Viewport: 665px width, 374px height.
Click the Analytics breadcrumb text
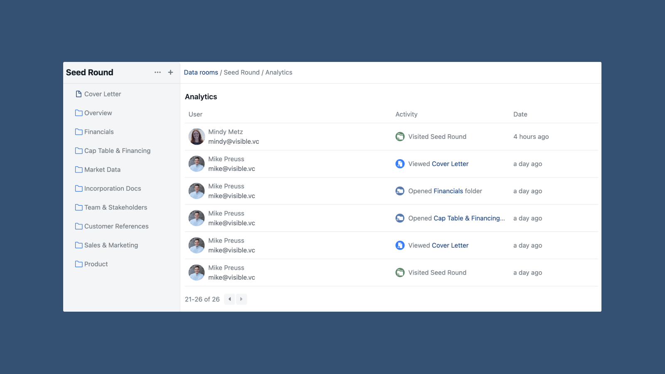pyautogui.click(x=279, y=72)
